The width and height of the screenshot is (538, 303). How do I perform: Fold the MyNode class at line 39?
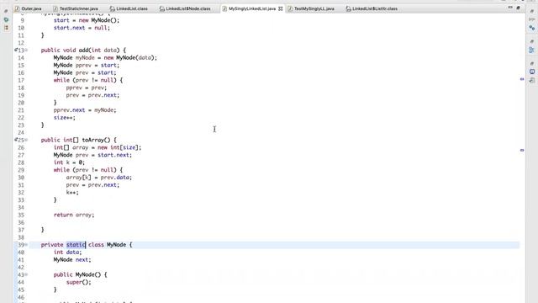tap(26, 245)
